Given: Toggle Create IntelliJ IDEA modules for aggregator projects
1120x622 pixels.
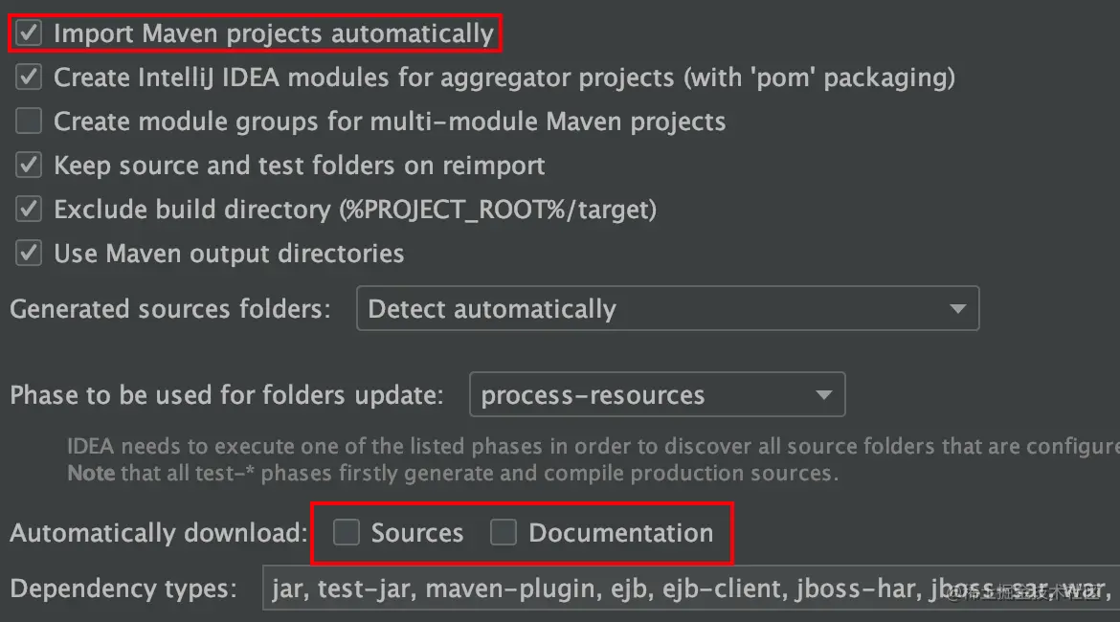Looking at the screenshot, I should (30, 78).
